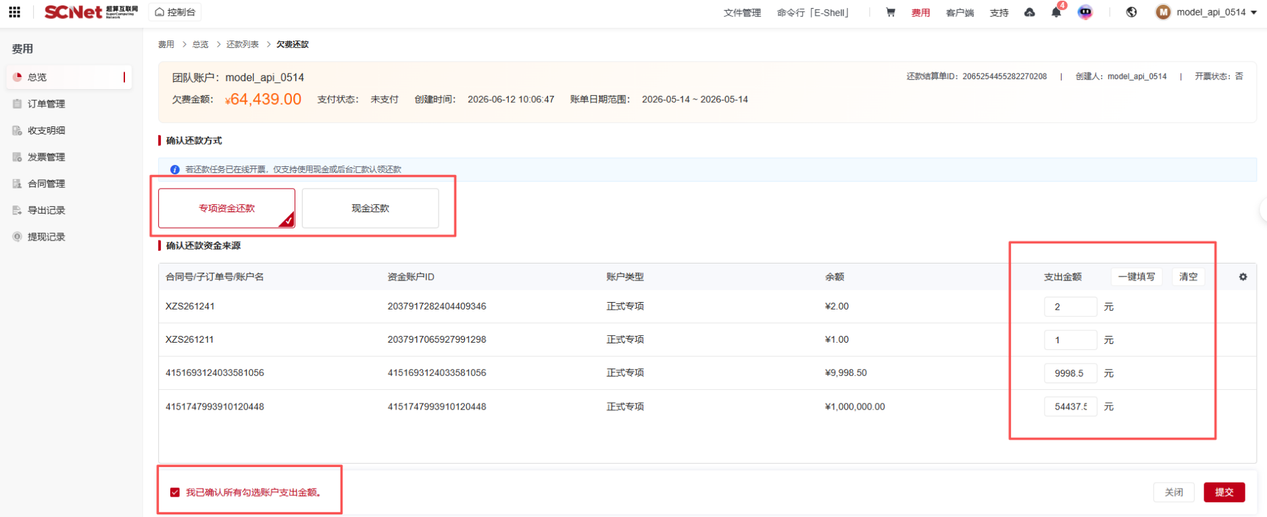Image resolution: width=1267 pixels, height=517 pixels.
Task: Open the 控制台 console button
Action: click(175, 12)
